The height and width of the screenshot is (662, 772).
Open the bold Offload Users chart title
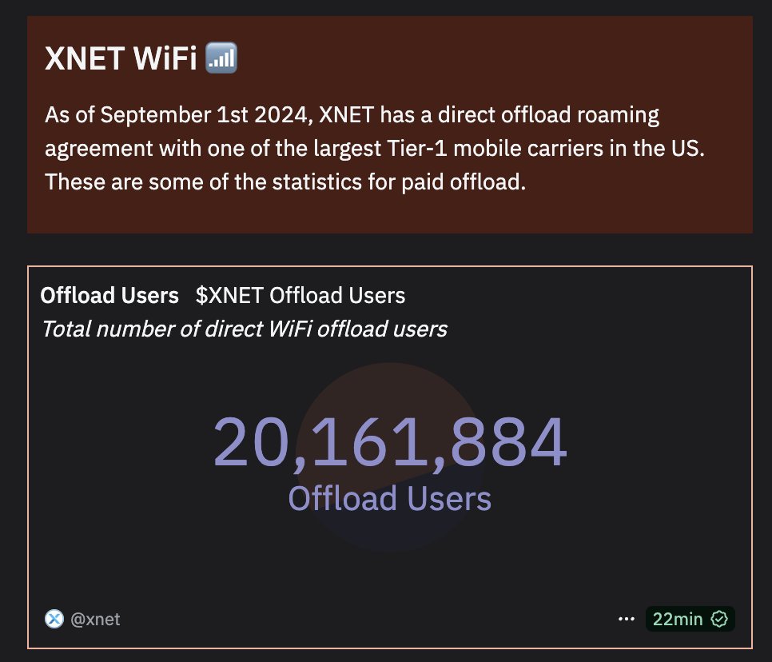pos(109,296)
